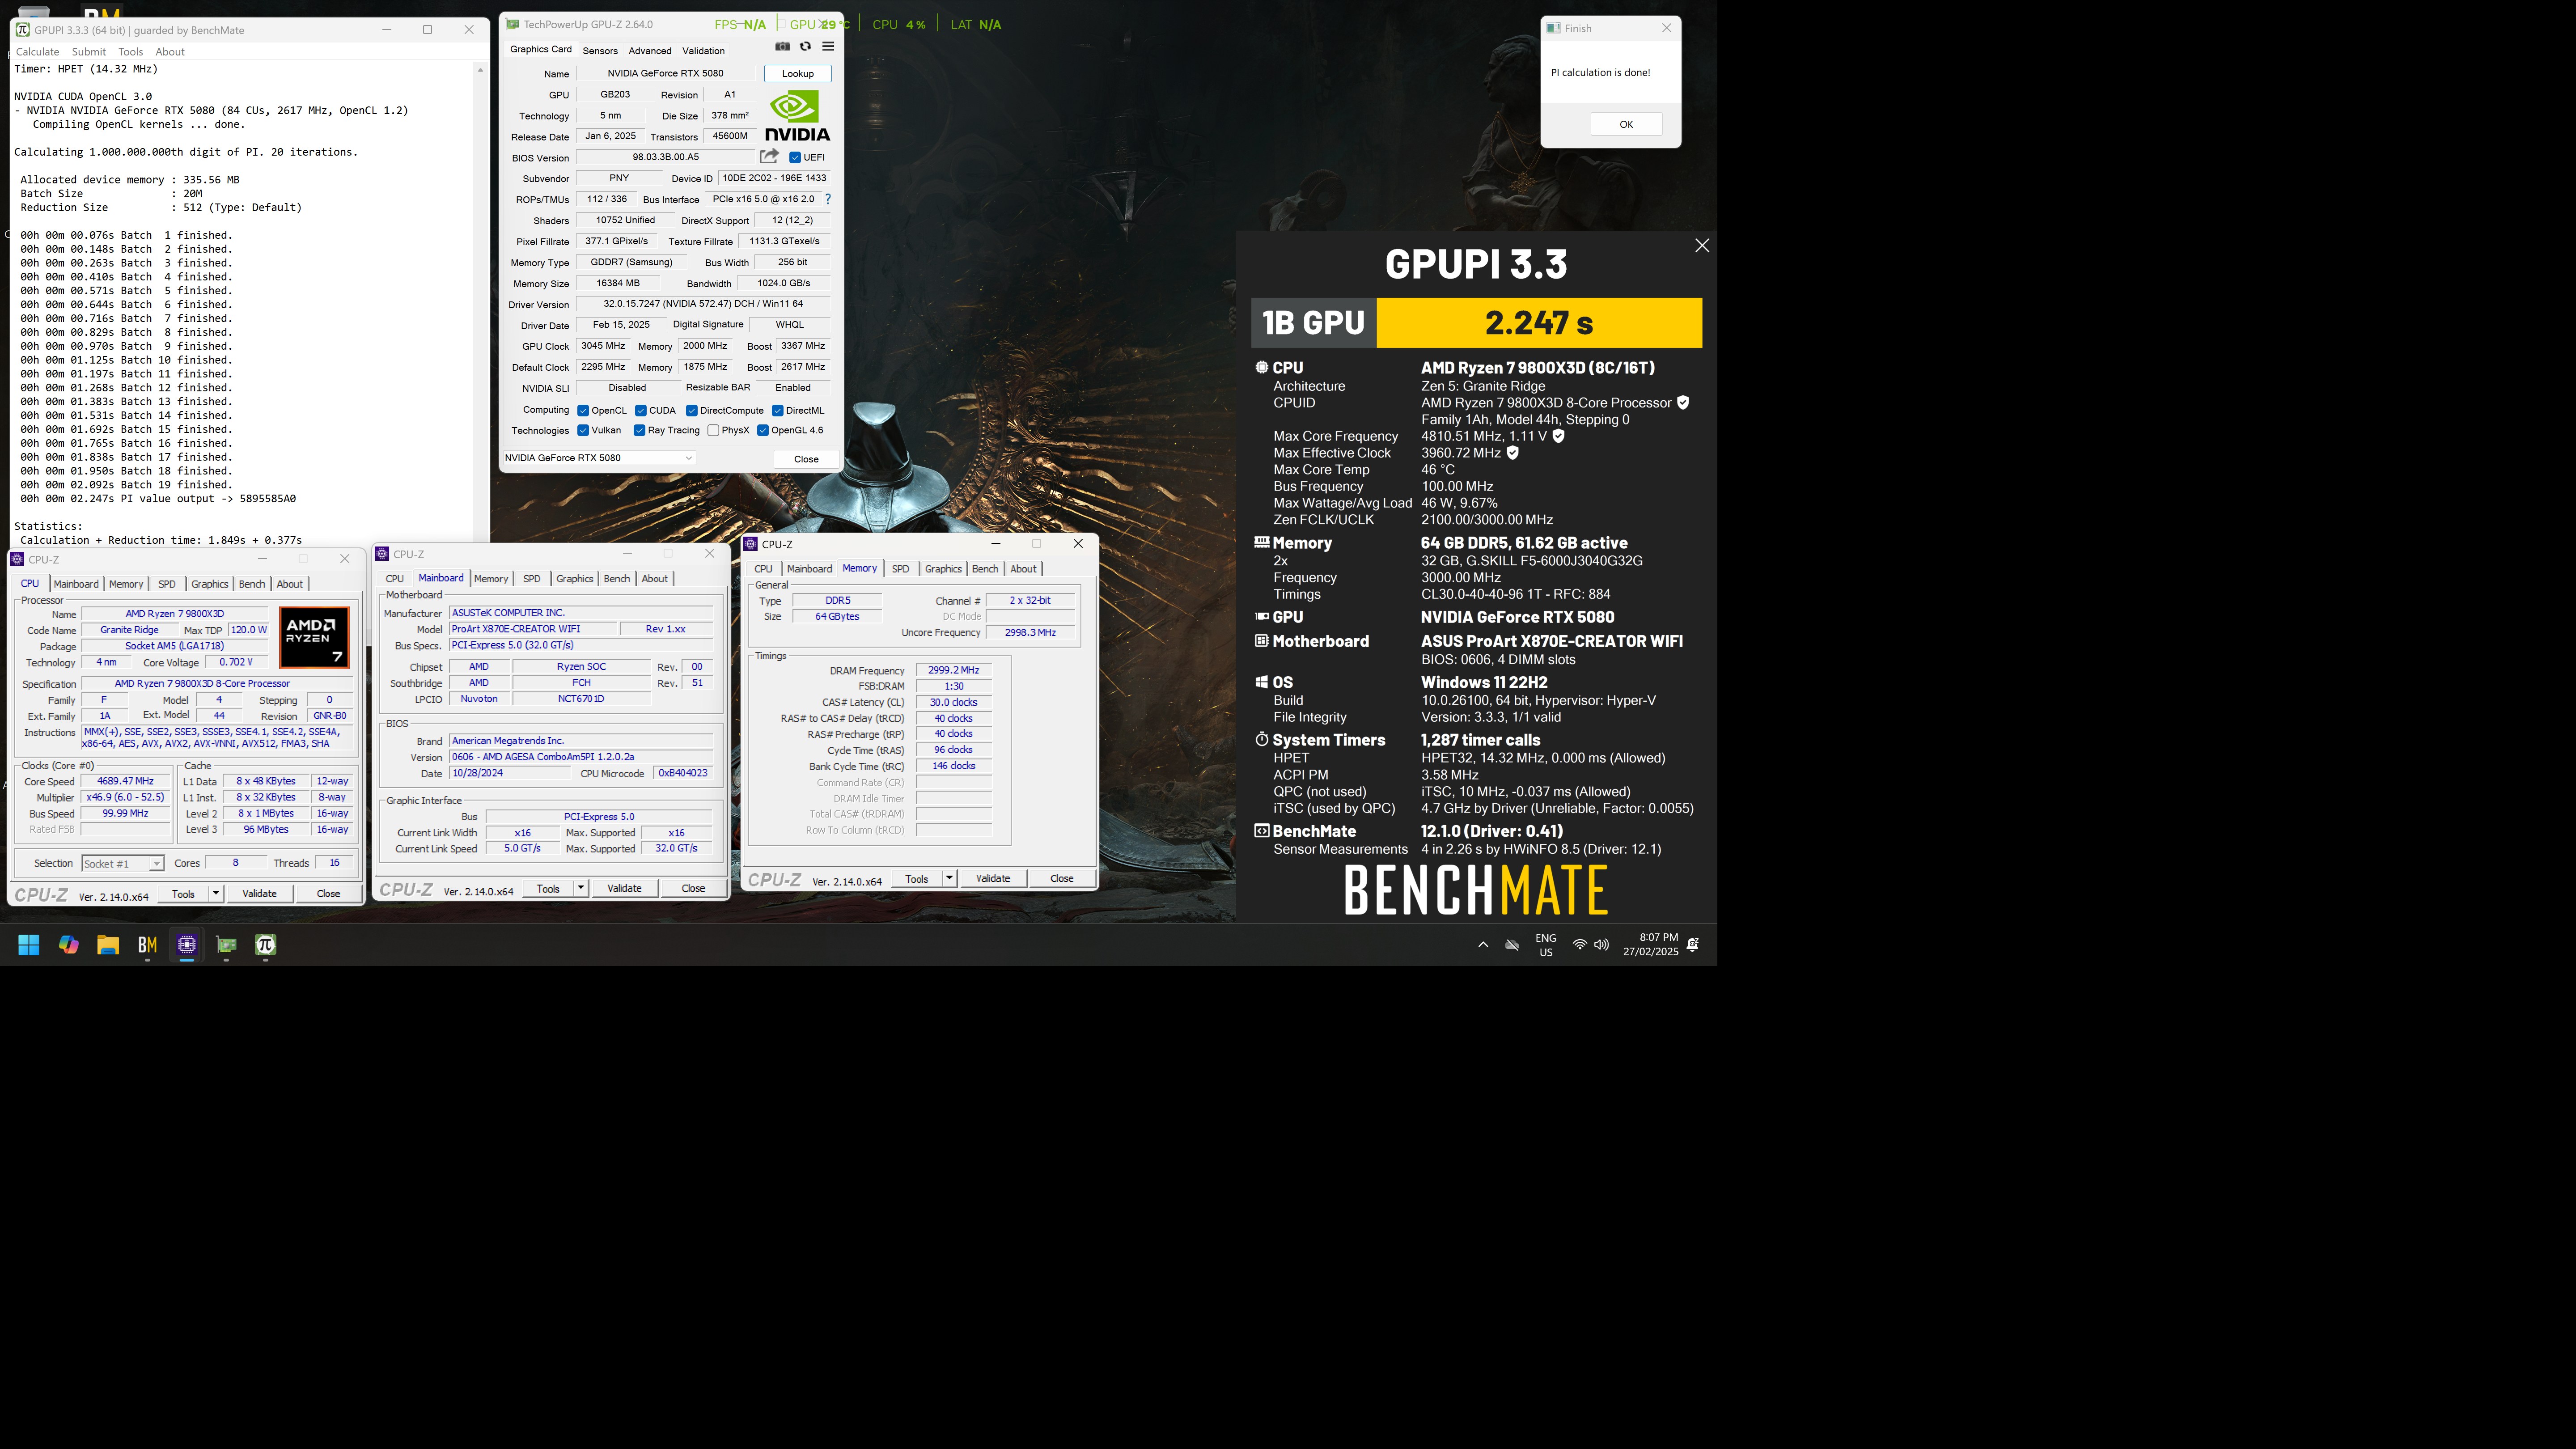
Task: Close the BenchMate result panel with X
Action: tap(1702, 245)
